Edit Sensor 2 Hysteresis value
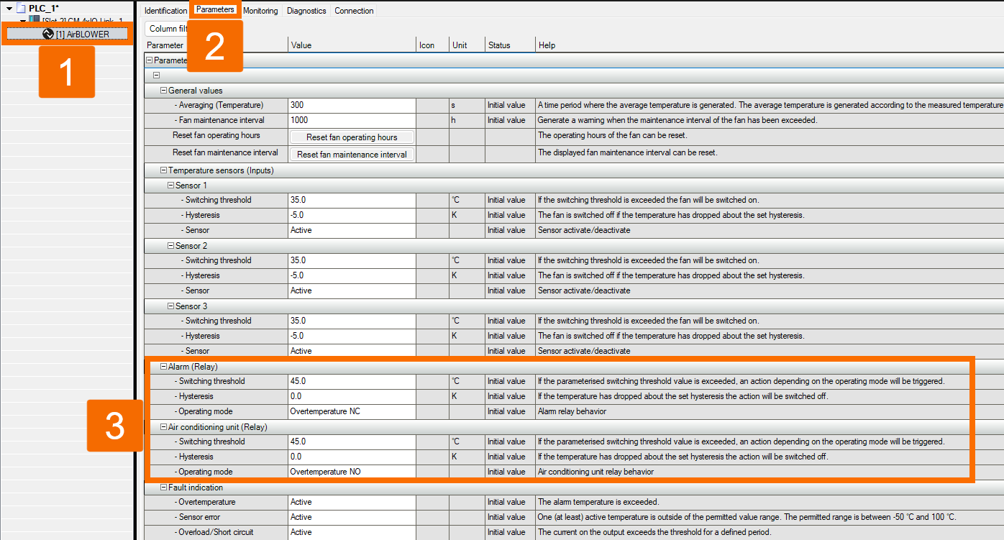This screenshot has width=1004, height=540. click(x=352, y=275)
